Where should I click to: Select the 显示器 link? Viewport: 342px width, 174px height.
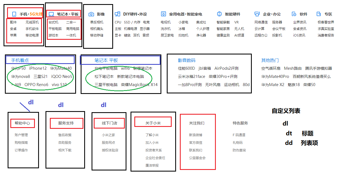pos(145,29)
